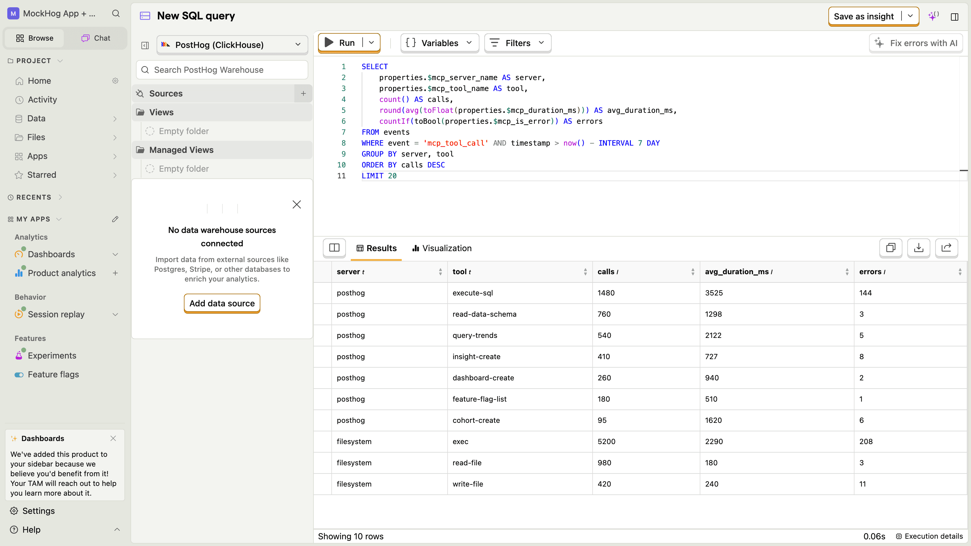The height and width of the screenshot is (546, 971).
Task: Click the write-file tool cell
Action: coord(519,484)
